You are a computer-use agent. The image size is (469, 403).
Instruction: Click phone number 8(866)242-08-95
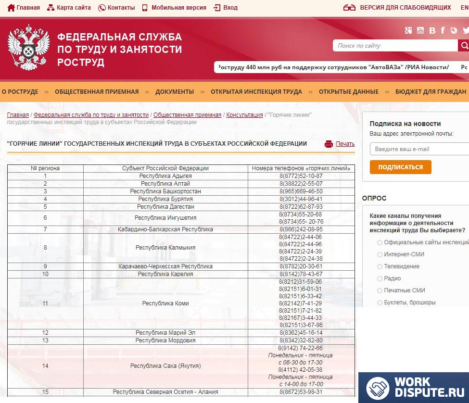pos(301,229)
